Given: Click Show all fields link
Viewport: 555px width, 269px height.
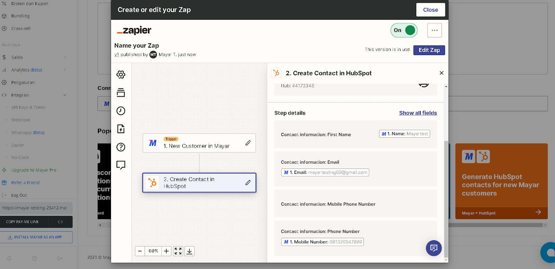Looking at the screenshot, I should pyautogui.click(x=418, y=113).
